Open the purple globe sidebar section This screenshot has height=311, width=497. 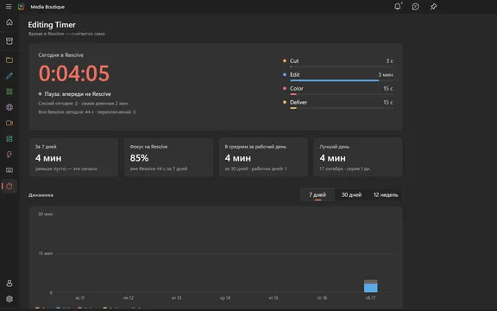click(9, 107)
